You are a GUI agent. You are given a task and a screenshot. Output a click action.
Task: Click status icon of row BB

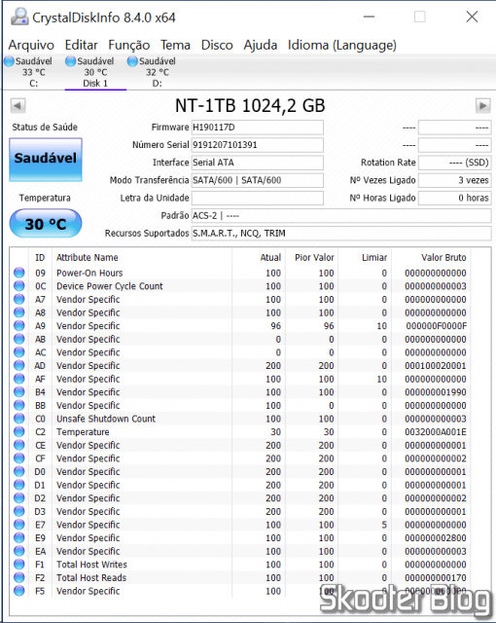tap(19, 405)
